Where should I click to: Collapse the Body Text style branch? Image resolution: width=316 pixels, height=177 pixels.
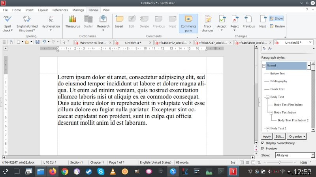(x=268, y=97)
